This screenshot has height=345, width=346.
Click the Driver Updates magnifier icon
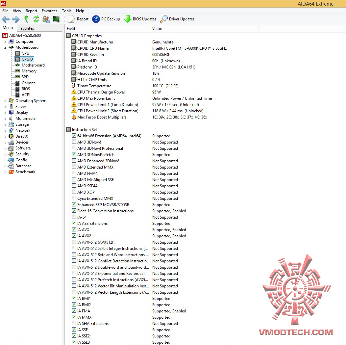click(x=164, y=19)
